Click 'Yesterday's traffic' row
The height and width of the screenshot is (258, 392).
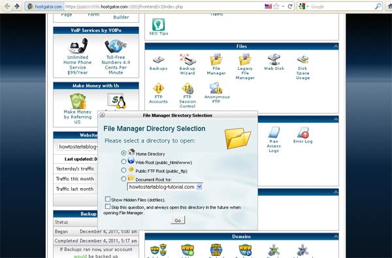click(x=76, y=169)
